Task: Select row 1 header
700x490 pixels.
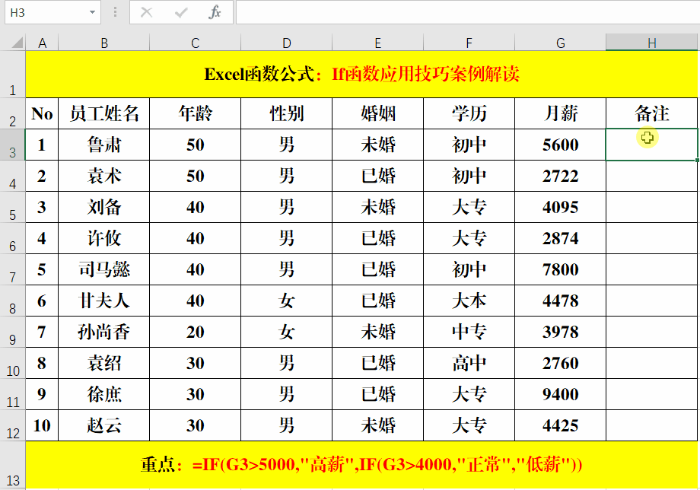Action: click(x=12, y=74)
